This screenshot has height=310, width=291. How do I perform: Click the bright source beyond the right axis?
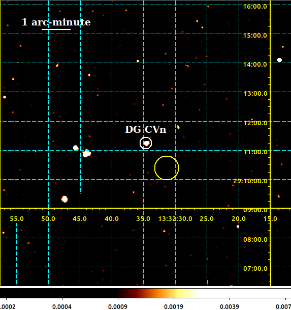[x=279, y=60]
